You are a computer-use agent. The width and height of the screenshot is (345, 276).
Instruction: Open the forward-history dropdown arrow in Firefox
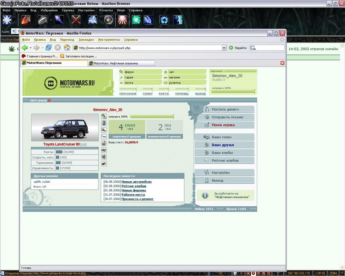pyautogui.click(x=42, y=48)
